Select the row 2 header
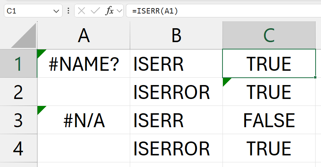This screenshot has height=167, width=321. pyautogui.click(x=18, y=92)
